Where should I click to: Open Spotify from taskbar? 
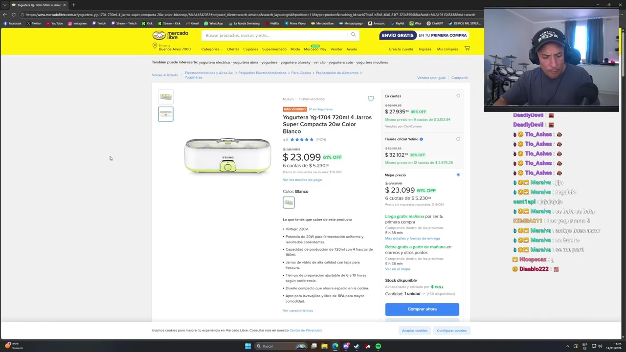pos(378,346)
